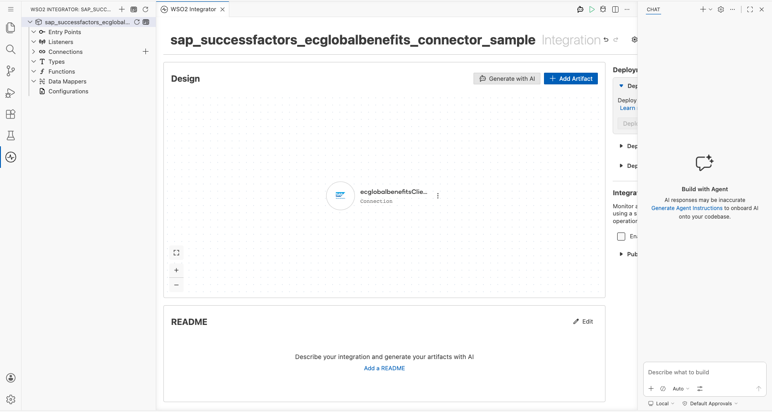Open the Search view in activity bar
Viewport: 772px width, 412px height.
pos(11,49)
